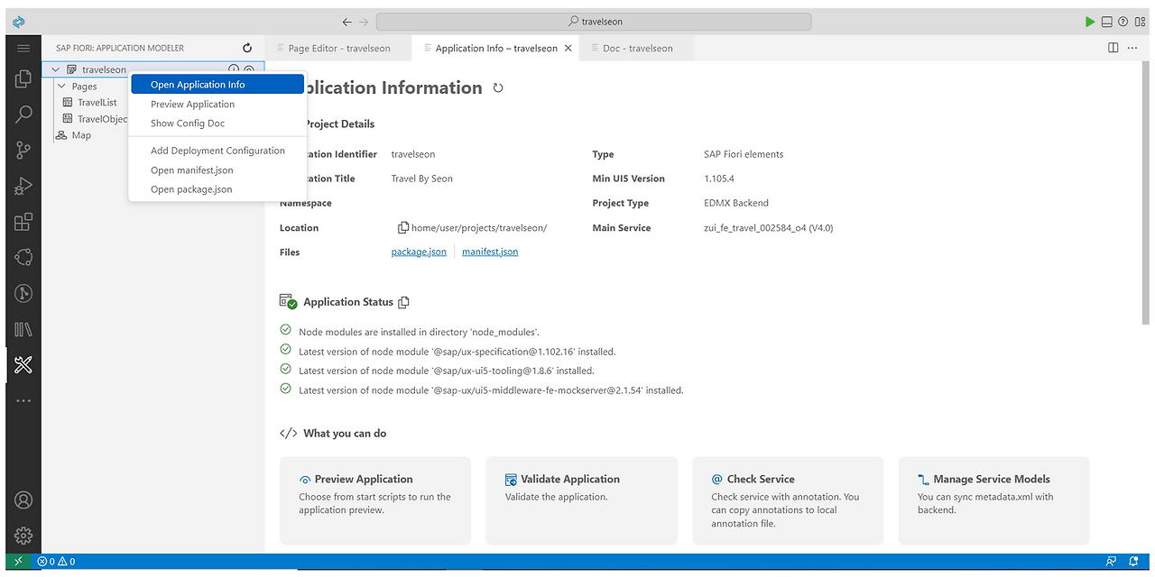Click the customize layout icon
The width and height of the screenshot is (1155, 577).
click(1139, 22)
